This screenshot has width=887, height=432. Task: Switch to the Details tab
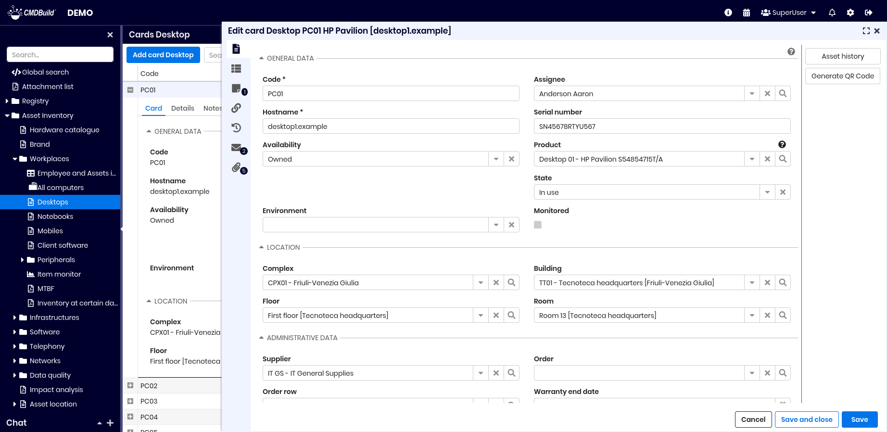tap(183, 108)
